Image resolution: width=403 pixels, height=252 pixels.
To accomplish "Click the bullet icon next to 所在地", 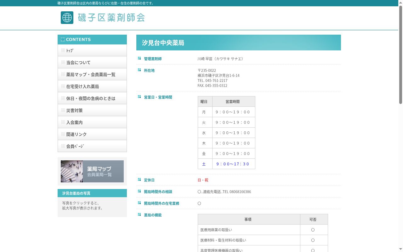I will 139,70.
